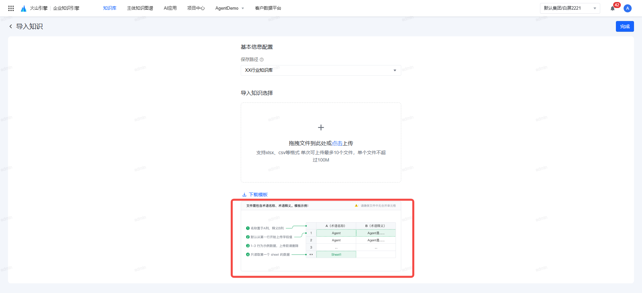Open the 默认集团/白屏2221 organization selector
Image resolution: width=642 pixels, height=293 pixels.
point(569,8)
